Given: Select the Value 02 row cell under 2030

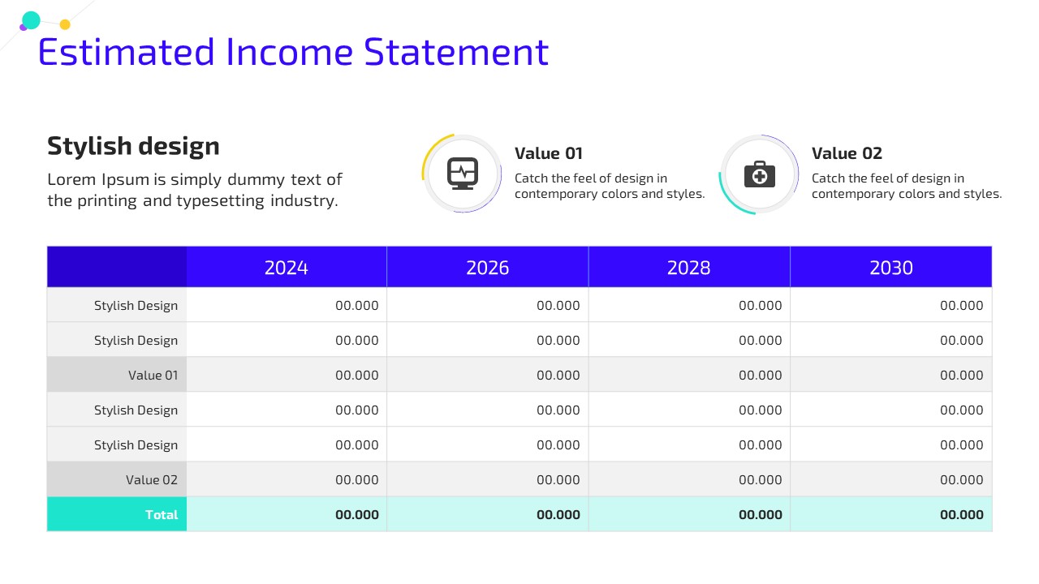Looking at the screenshot, I should [891, 479].
